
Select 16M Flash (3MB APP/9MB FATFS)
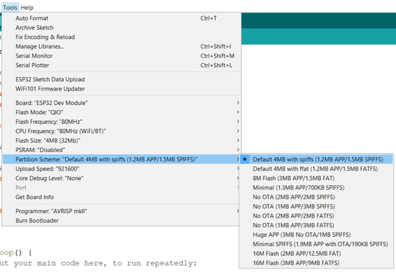[316, 263]
